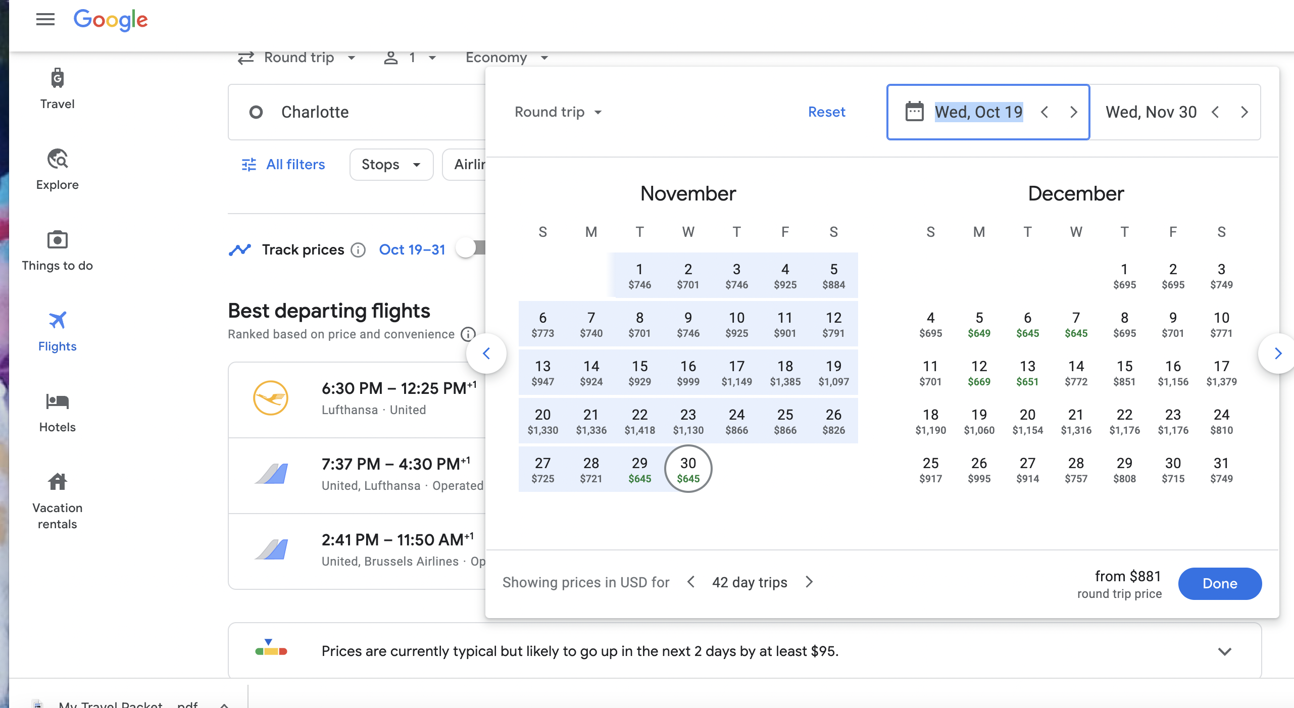The height and width of the screenshot is (708, 1294).
Task: Advance calendar to next months
Action: pos(1278,353)
